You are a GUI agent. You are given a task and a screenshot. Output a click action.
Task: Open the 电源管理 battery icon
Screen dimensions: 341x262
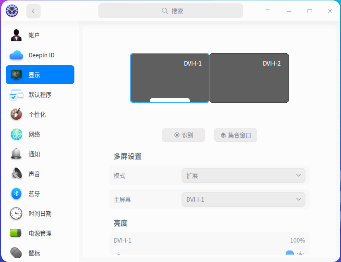pos(16,233)
